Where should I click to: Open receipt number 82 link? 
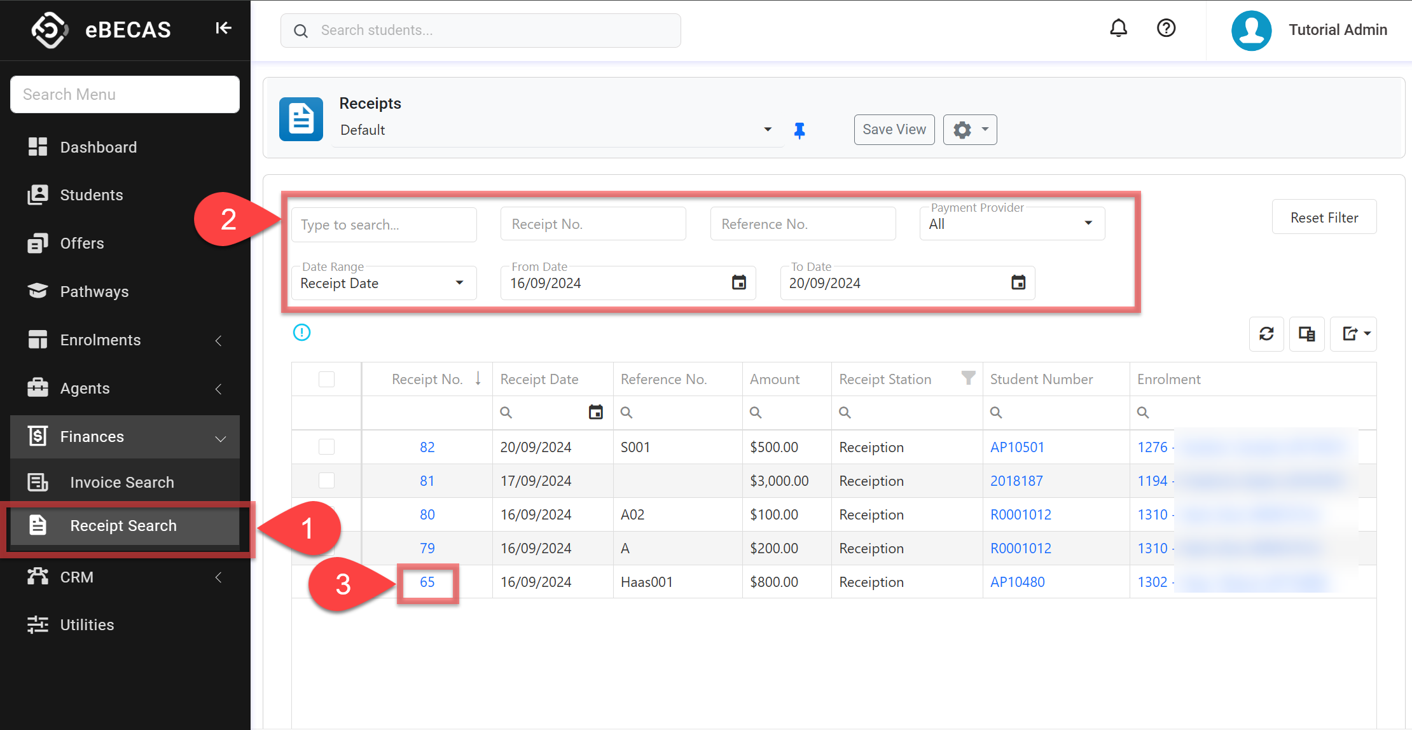click(427, 447)
